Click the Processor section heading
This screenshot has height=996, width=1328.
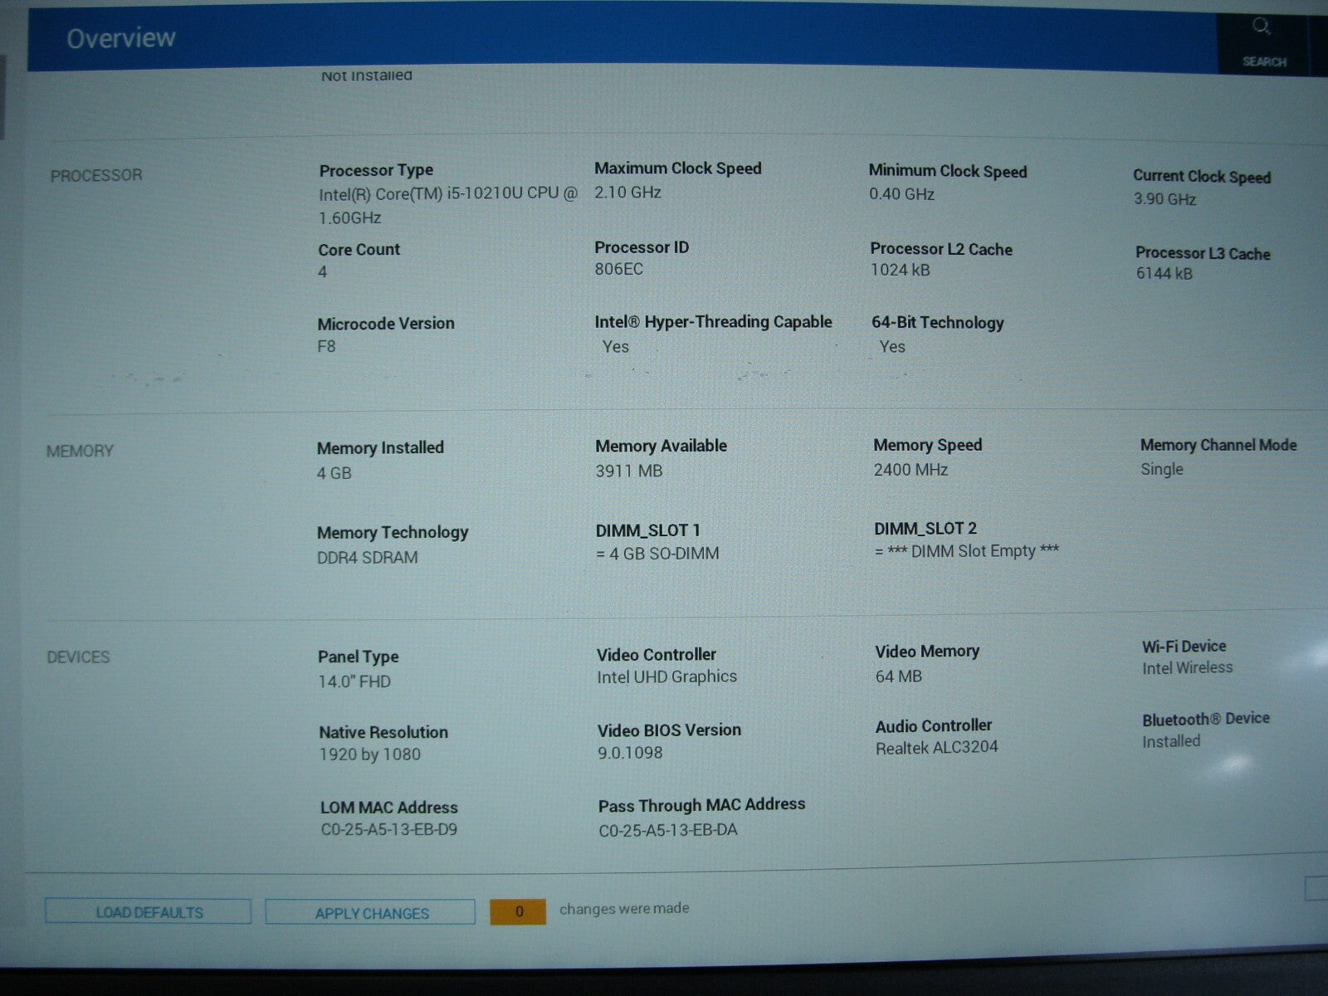(96, 175)
